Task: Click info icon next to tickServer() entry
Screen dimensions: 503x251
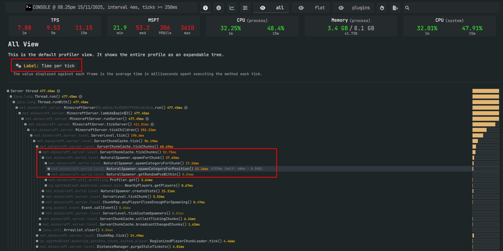Action: [x=152, y=124]
